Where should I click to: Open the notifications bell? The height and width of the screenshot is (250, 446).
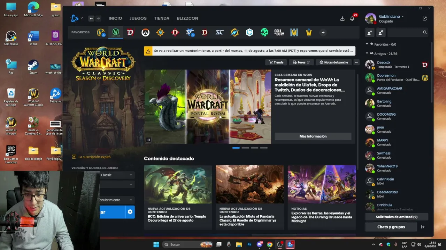tap(352, 18)
